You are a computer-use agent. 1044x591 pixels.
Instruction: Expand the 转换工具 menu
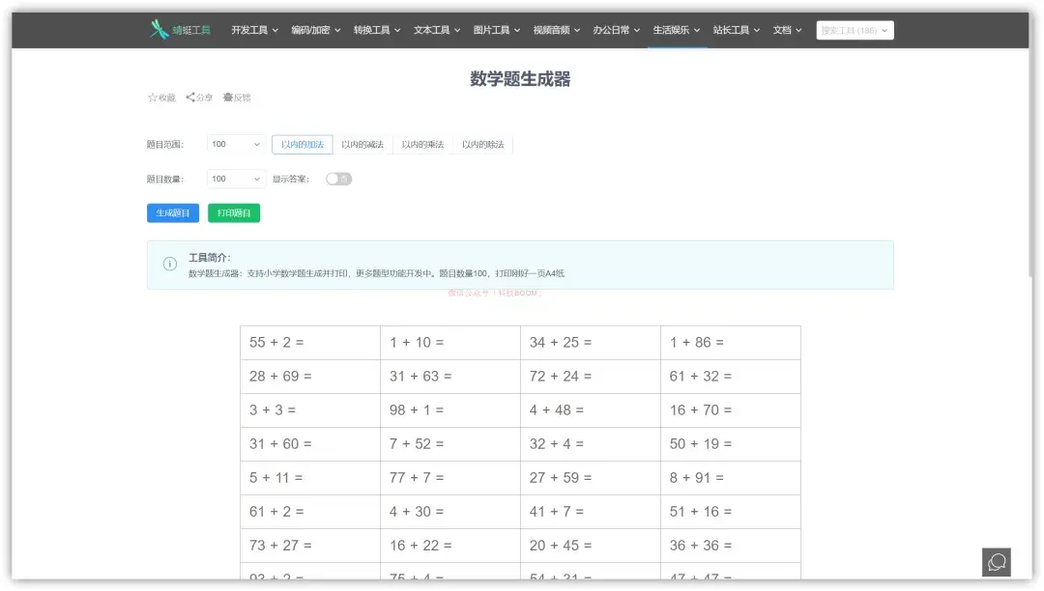[x=377, y=30]
